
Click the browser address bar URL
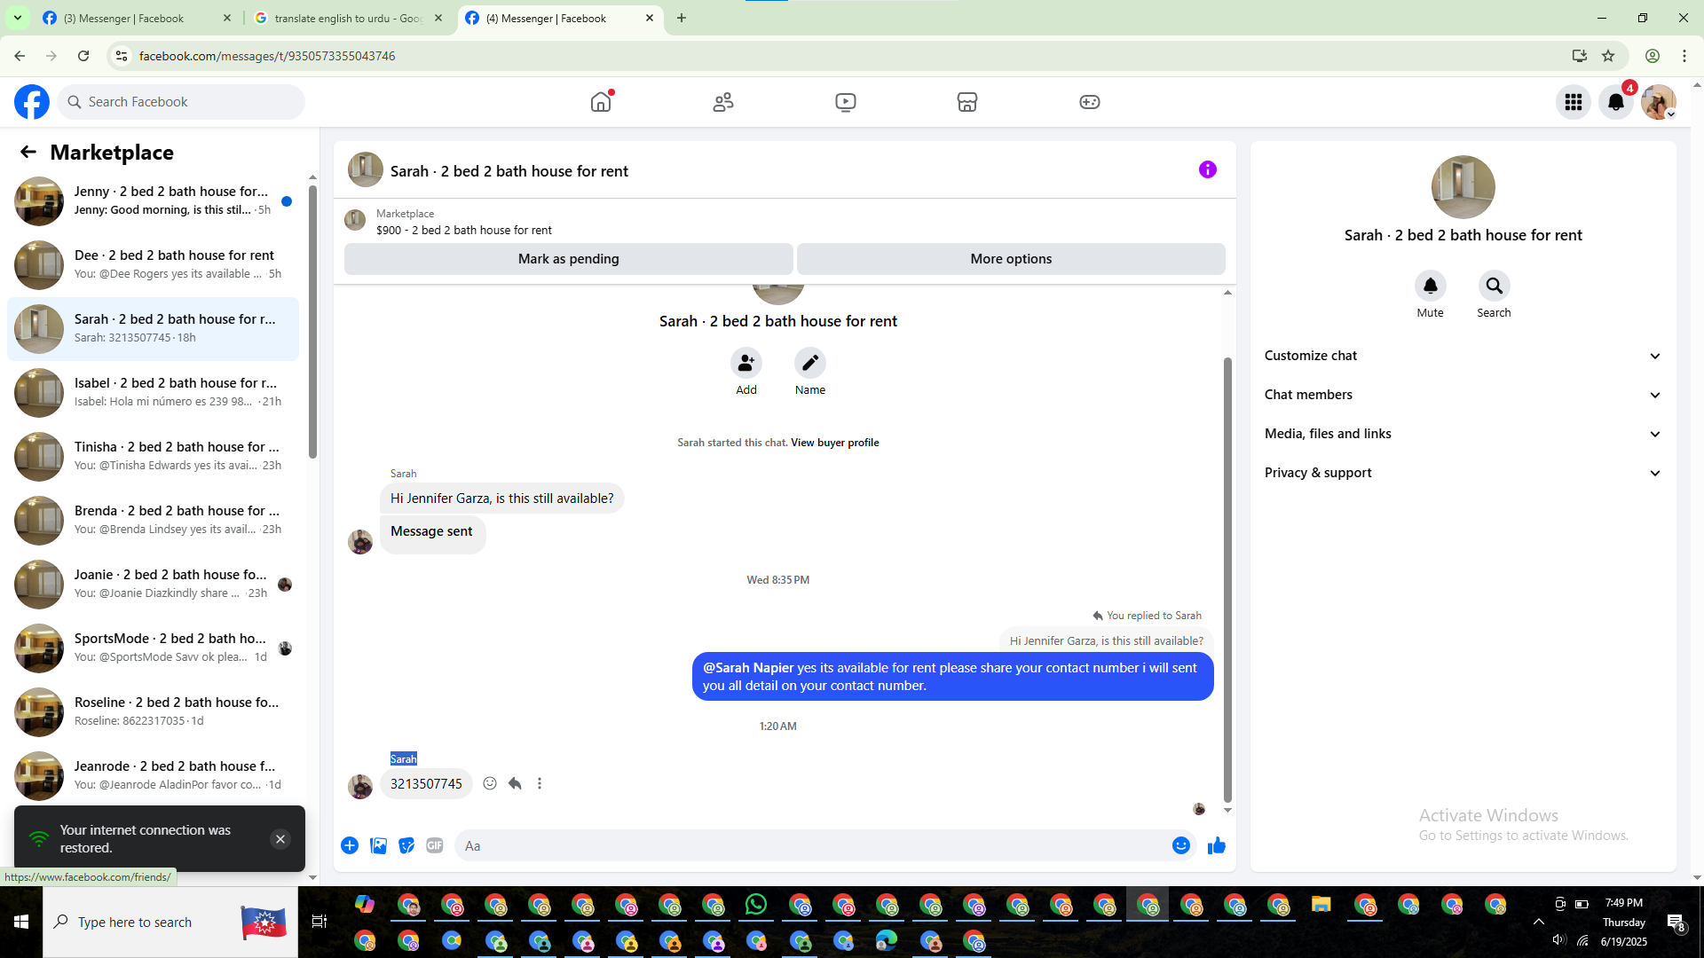point(267,56)
